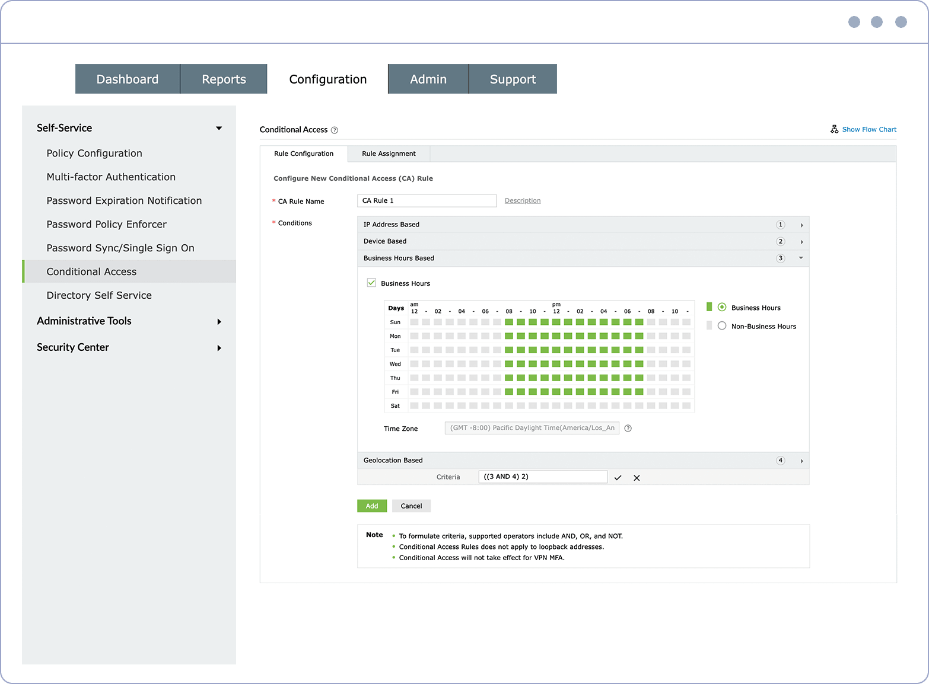Expand the IP Address Based condition arrow
Screen dimensions: 929x684
[x=801, y=225]
